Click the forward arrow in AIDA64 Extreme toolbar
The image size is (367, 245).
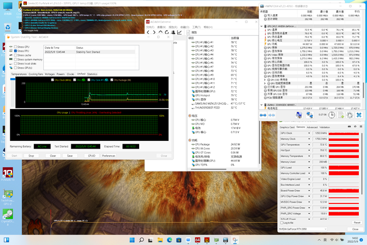point(154,32)
